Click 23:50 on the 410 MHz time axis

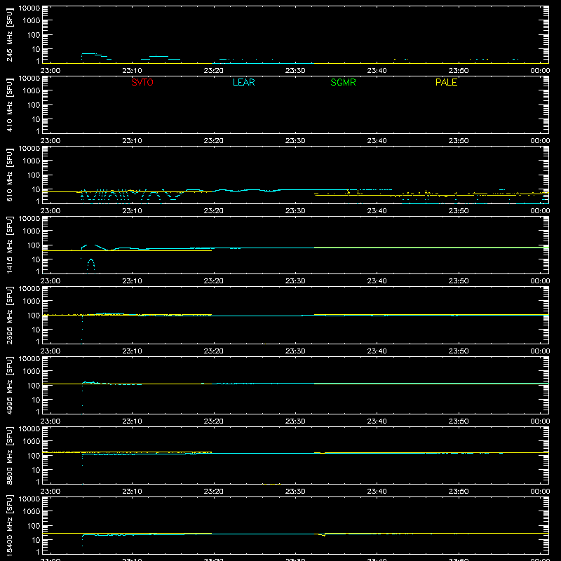[x=459, y=141]
